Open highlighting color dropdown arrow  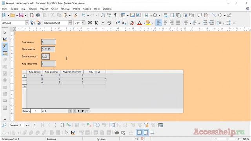(153, 23)
